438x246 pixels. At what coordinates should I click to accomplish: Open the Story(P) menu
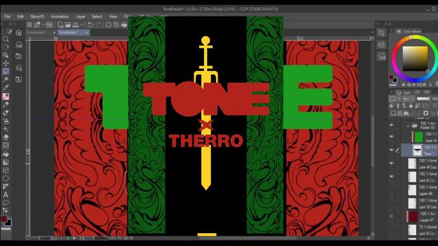pyautogui.click(x=37, y=16)
